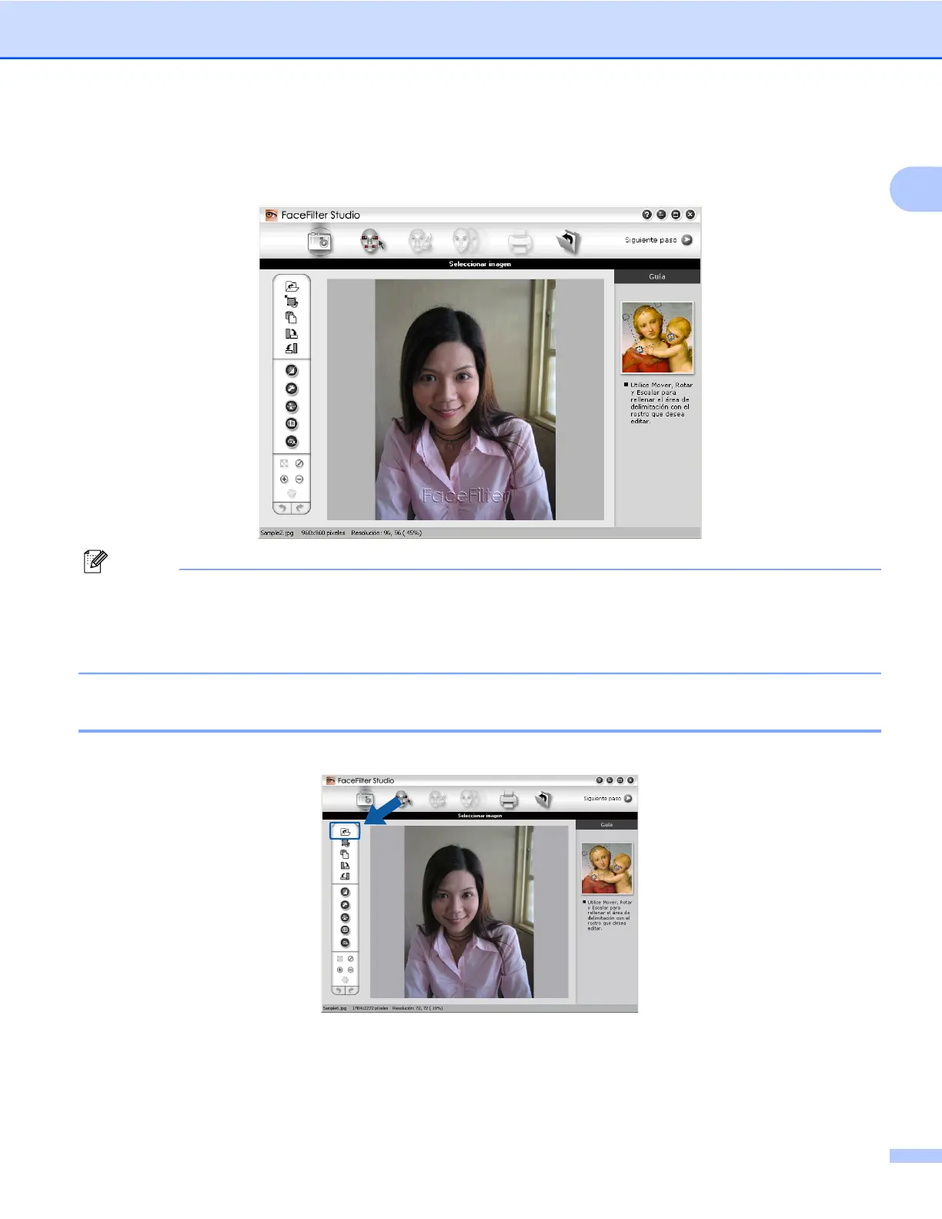Screen dimensions: 942x1219
Task: Select the Guía panel header in upper window
Action: (x=657, y=276)
